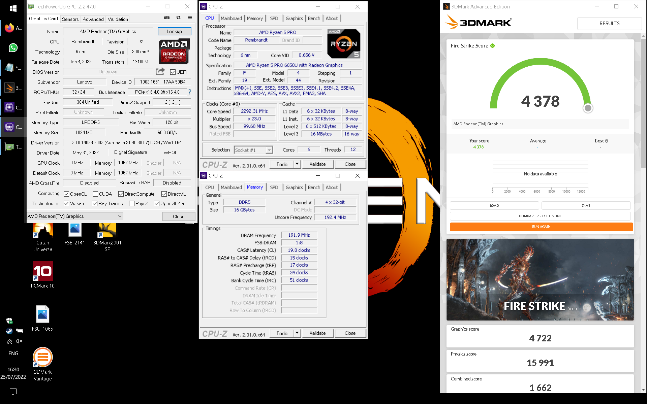Click the Firefox taskbar icon

click(9, 28)
